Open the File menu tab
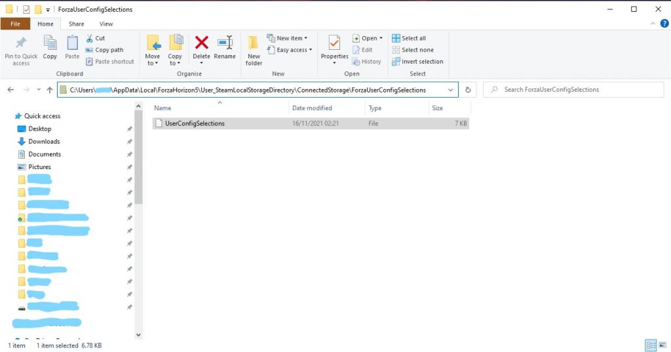This screenshot has width=671, height=352. 15,24
